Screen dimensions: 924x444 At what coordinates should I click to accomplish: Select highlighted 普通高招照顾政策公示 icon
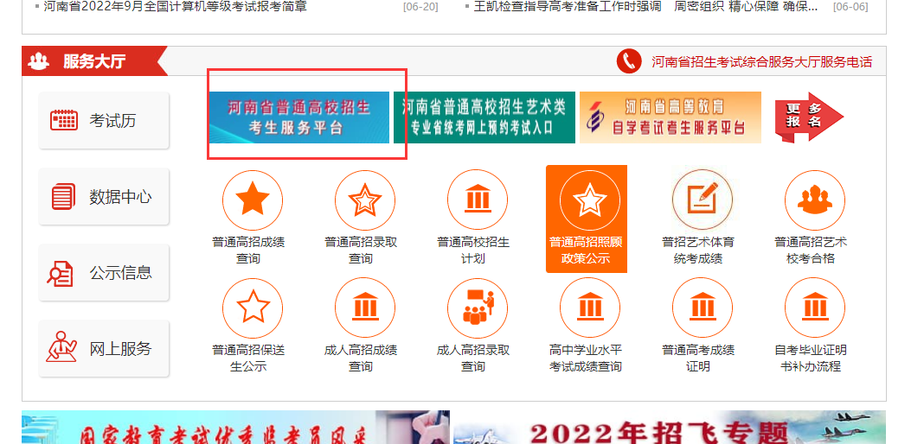(x=589, y=200)
